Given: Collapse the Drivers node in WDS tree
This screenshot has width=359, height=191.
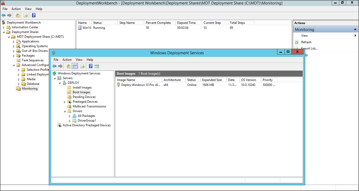Looking at the screenshot, I should [x=65, y=111].
